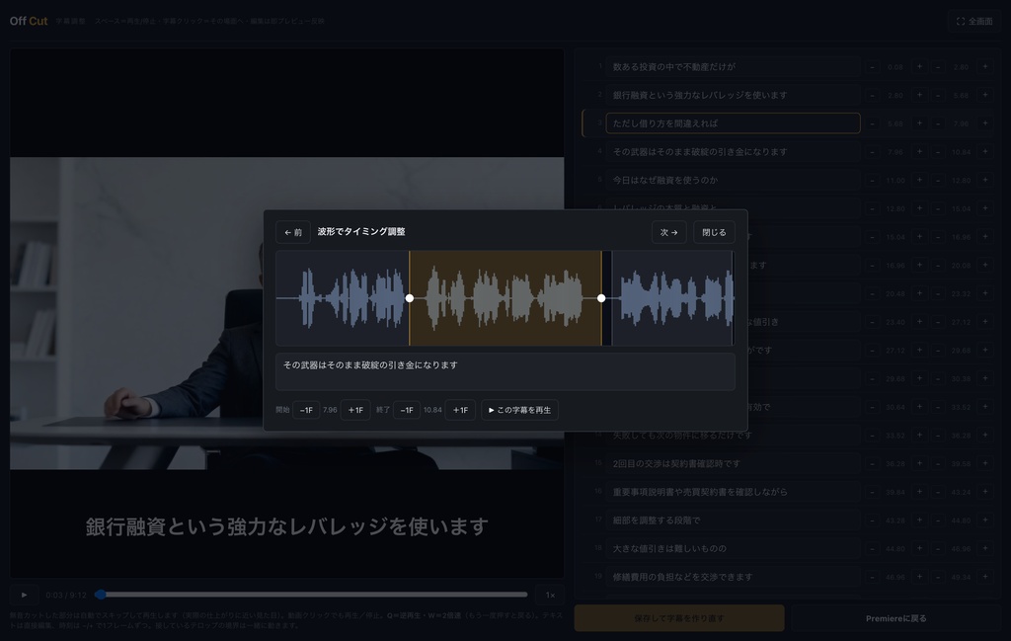Viewport: 1011px width, 641px height.
Task: Toggle fullscreen with the 全画面 button
Action: coord(974,22)
